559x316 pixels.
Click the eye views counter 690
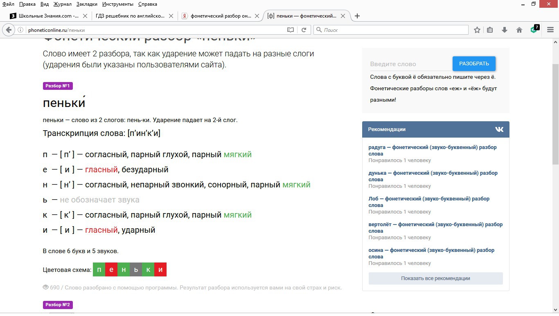click(51, 287)
